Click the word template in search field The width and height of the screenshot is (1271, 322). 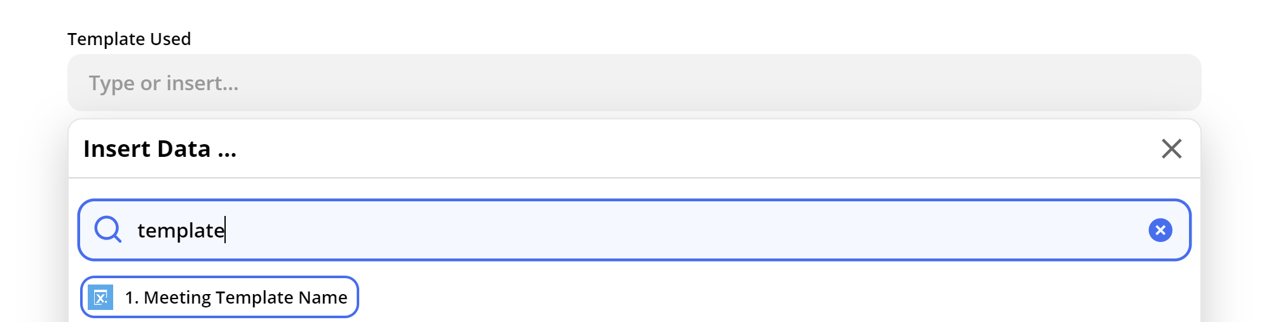click(x=181, y=231)
